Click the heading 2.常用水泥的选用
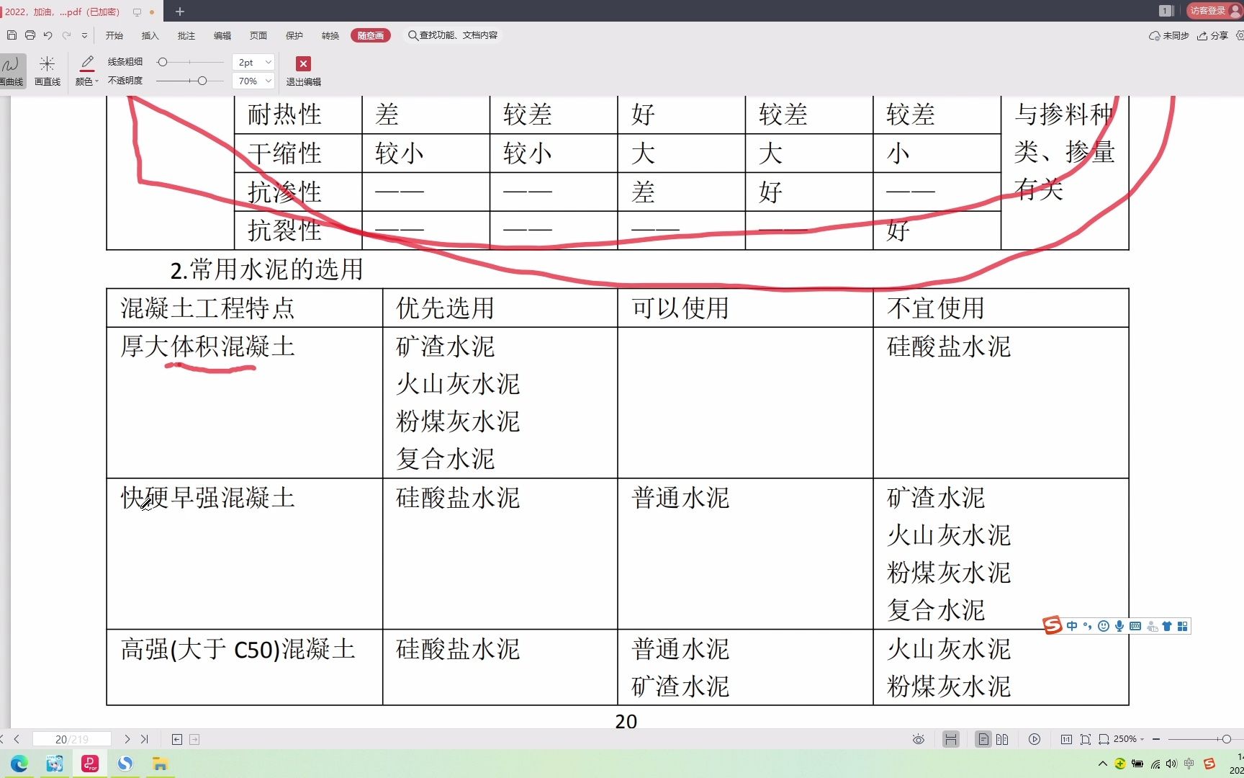 (x=266, y=270)
